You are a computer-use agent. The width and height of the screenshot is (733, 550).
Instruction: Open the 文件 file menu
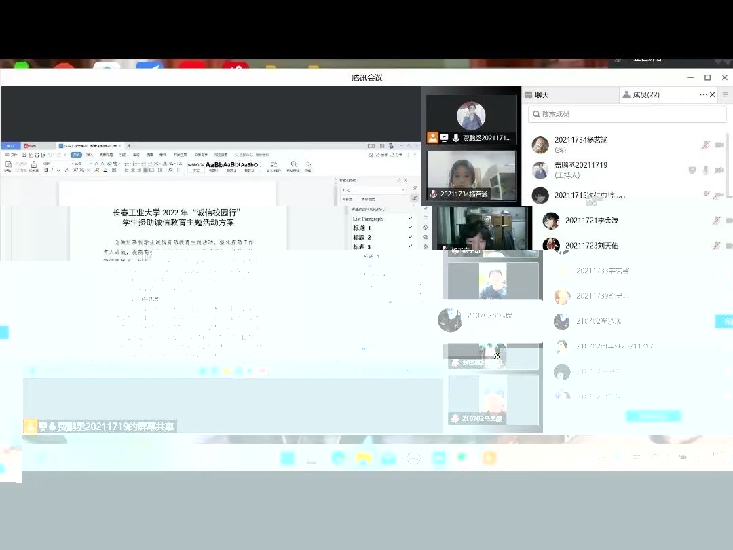[12, 155]
